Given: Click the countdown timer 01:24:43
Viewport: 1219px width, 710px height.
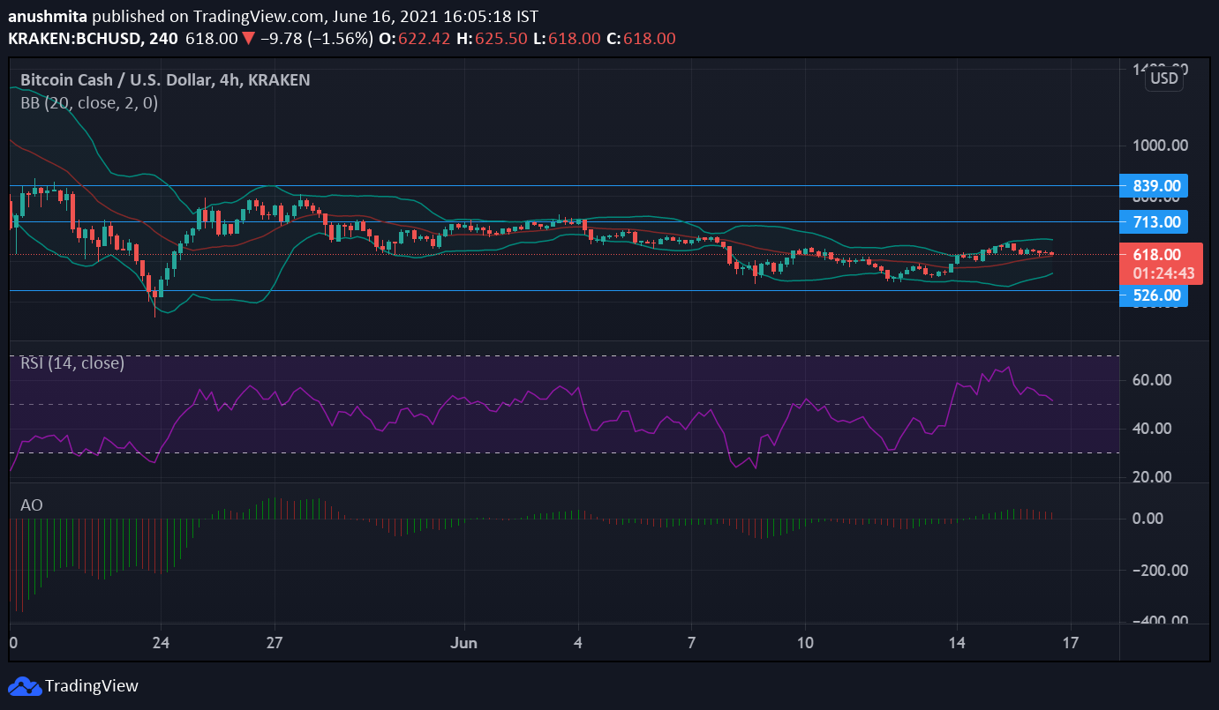Looking at the screenshot, I should pos(1163,273).
